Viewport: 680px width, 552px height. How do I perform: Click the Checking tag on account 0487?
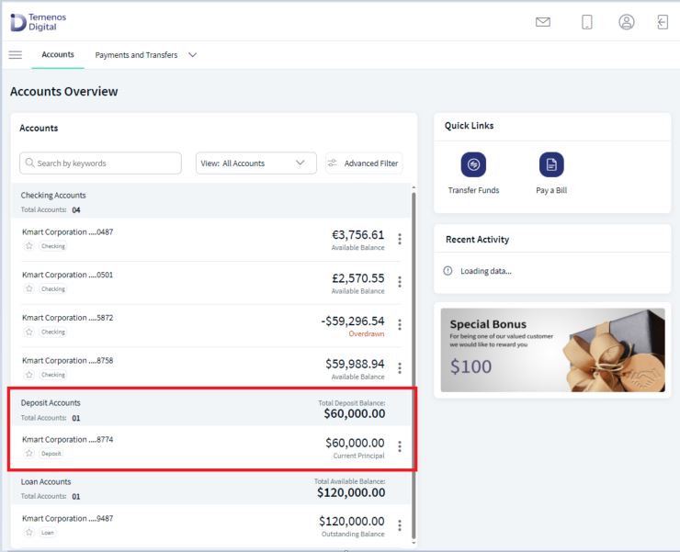coord(53,246)
